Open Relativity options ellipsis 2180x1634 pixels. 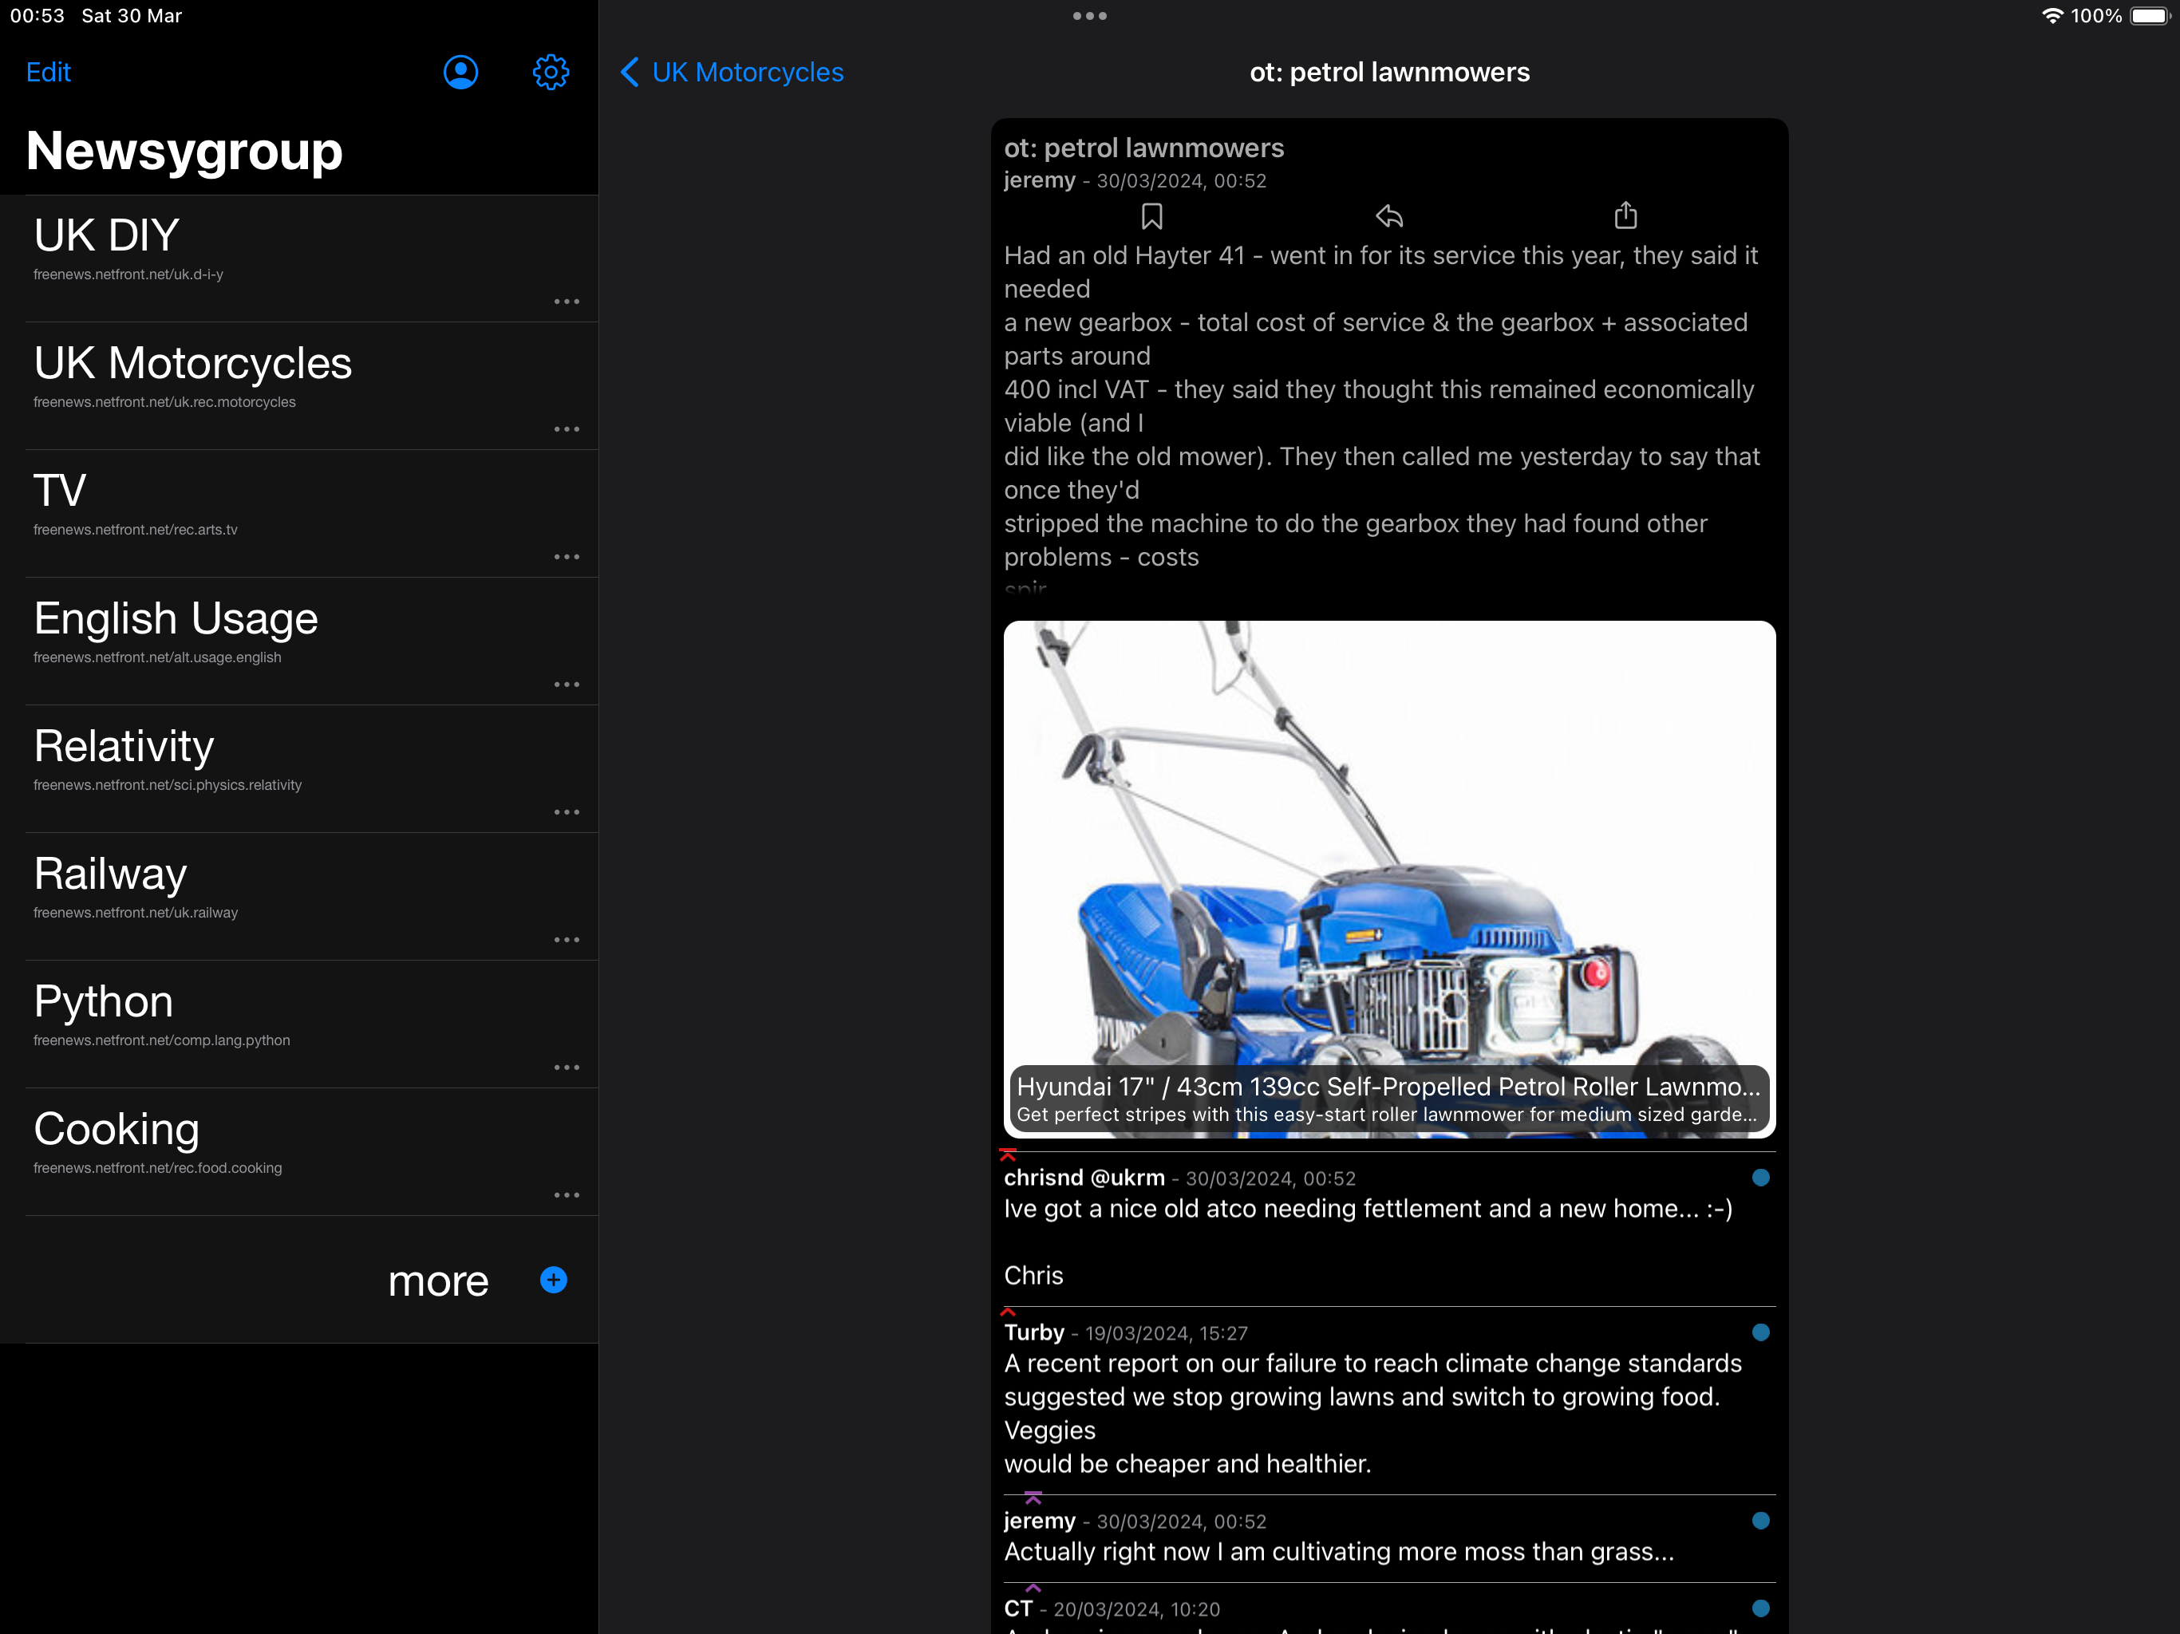567,812
